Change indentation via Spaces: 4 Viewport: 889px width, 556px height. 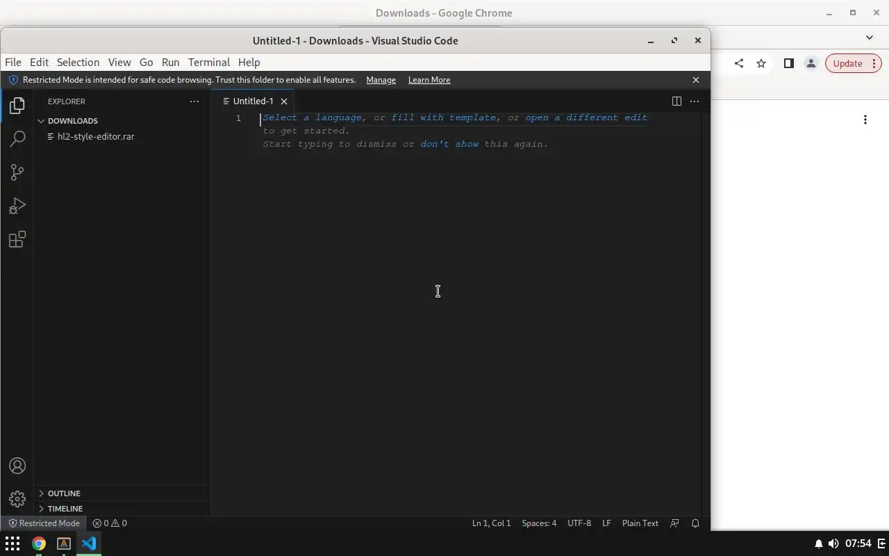(539, 523)
